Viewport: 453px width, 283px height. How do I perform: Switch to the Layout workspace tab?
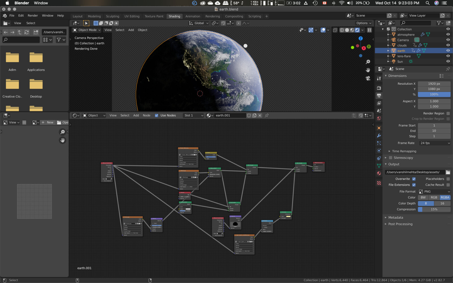point(78,16)
